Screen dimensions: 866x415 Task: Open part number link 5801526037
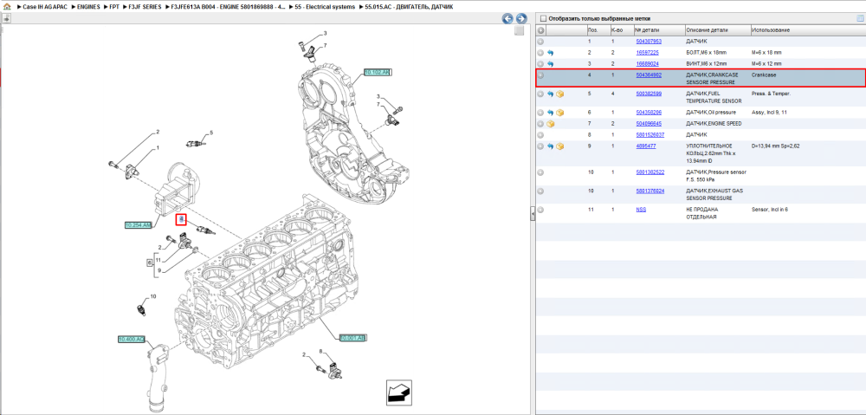650,135
